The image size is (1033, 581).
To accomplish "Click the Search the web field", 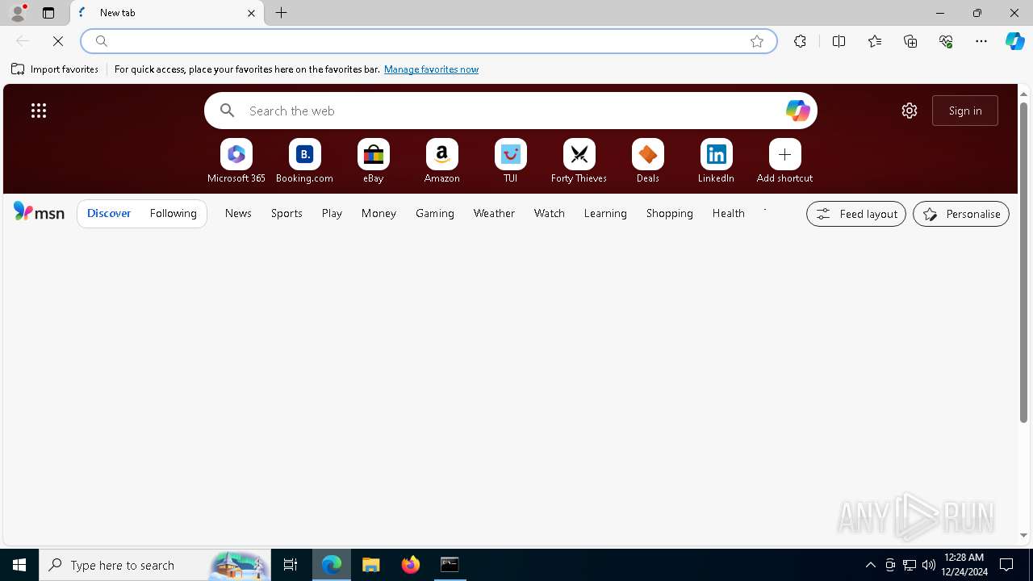I will pos(512,111).
